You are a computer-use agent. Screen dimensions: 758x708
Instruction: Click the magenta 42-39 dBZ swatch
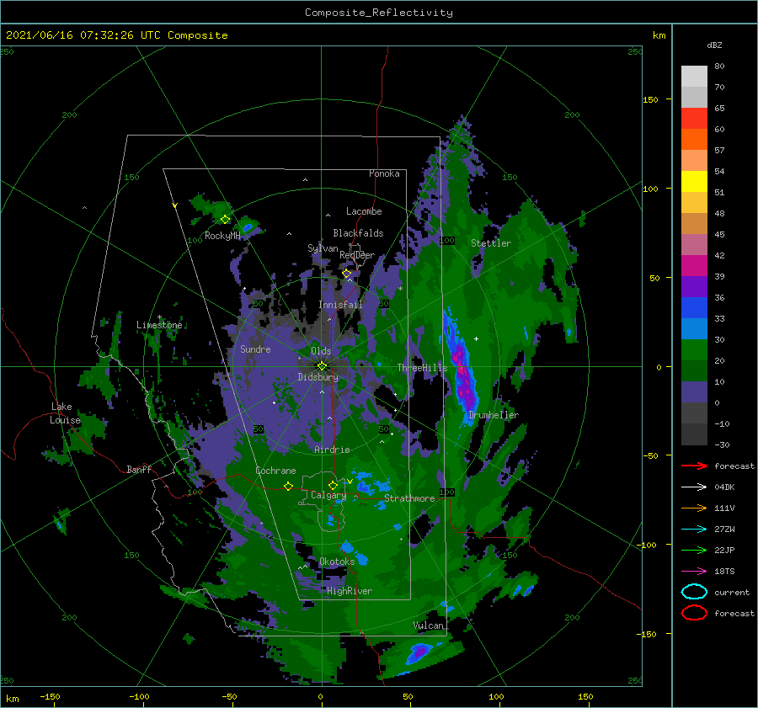[694, 266]
